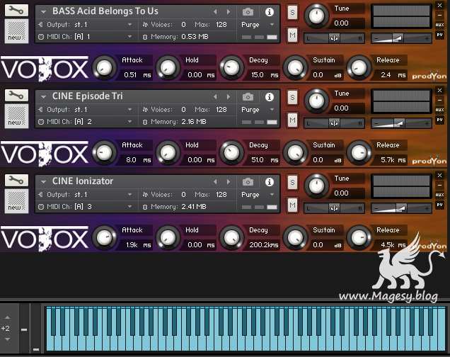Show the info icon for CINE Episode Tri
The height and width of the screenshot is (357, 450).
point(269,97)
